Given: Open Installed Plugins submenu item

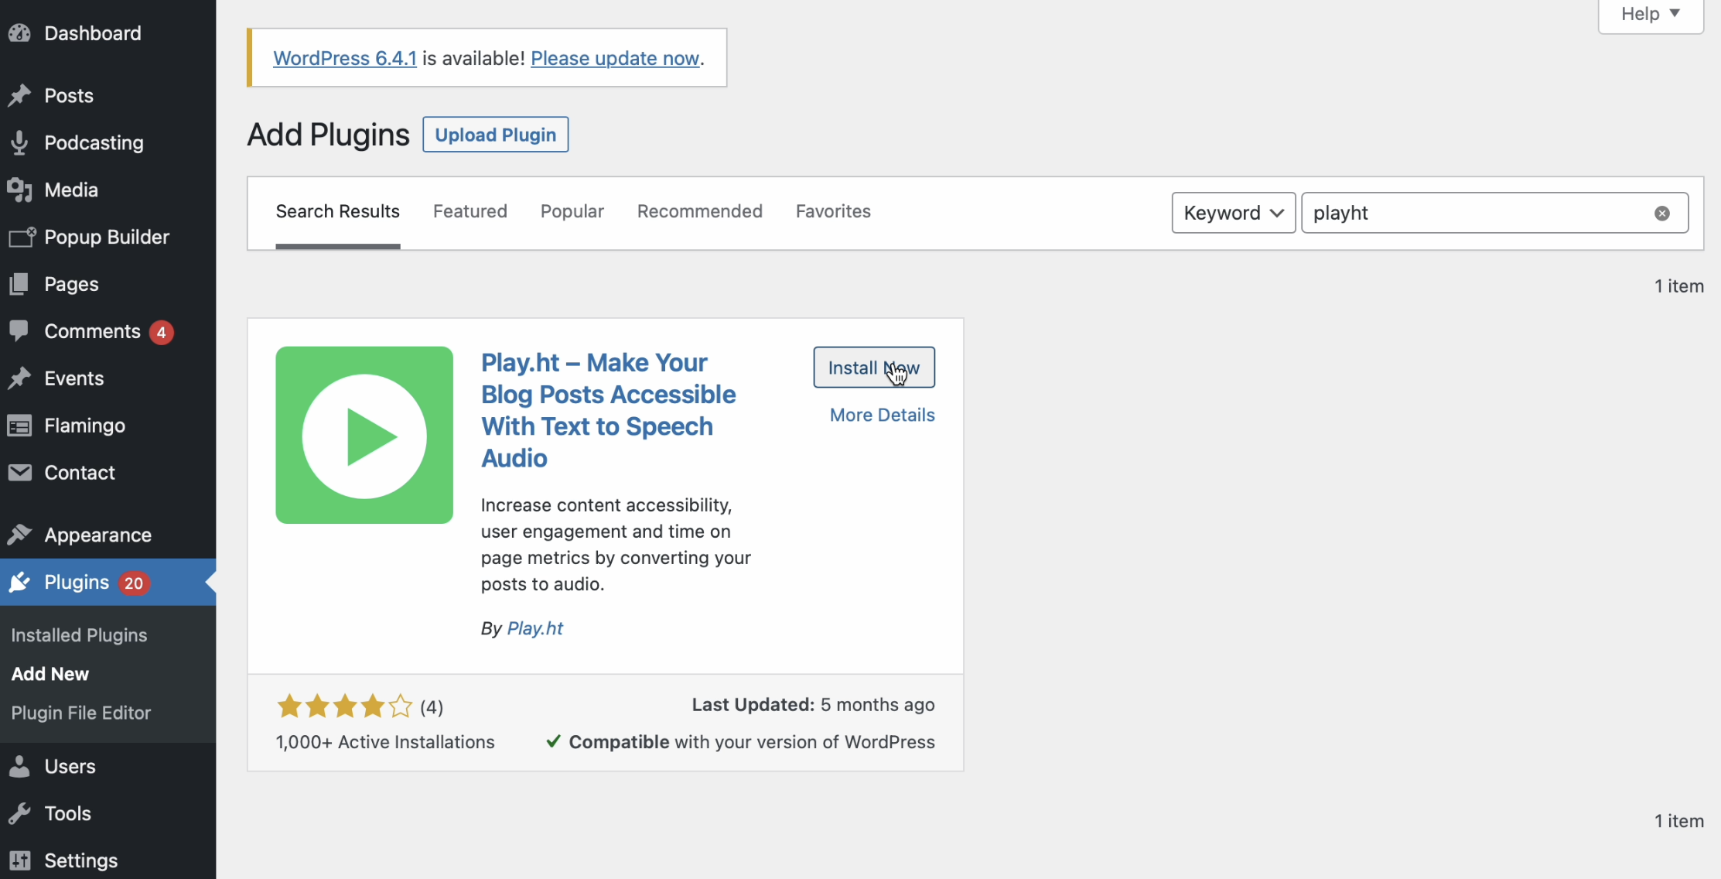Looking at the screenshot, I should coord(79,635).
